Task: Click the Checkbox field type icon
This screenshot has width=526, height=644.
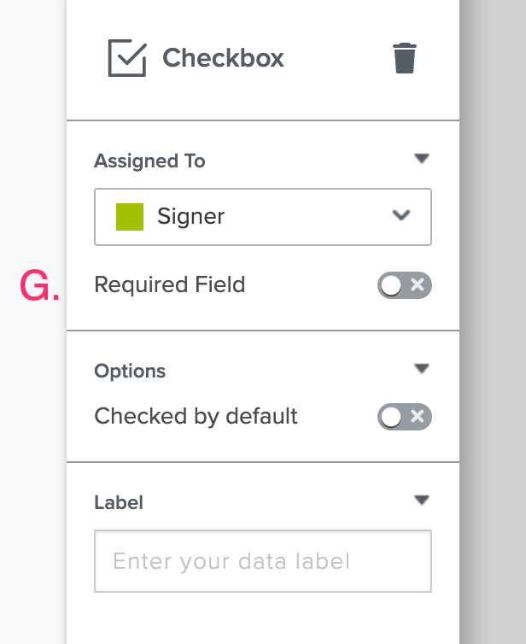Action: coord(127,58)
